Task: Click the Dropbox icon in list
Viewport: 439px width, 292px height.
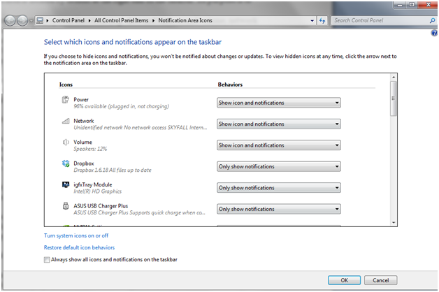Action: [65, 166]
